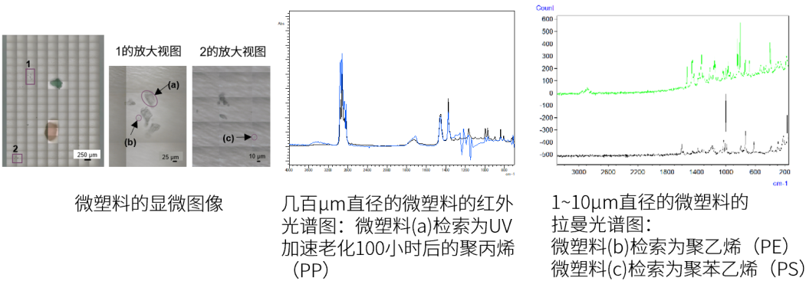
Task: Click the label "1的放大视图"
Action: (149, 51)
